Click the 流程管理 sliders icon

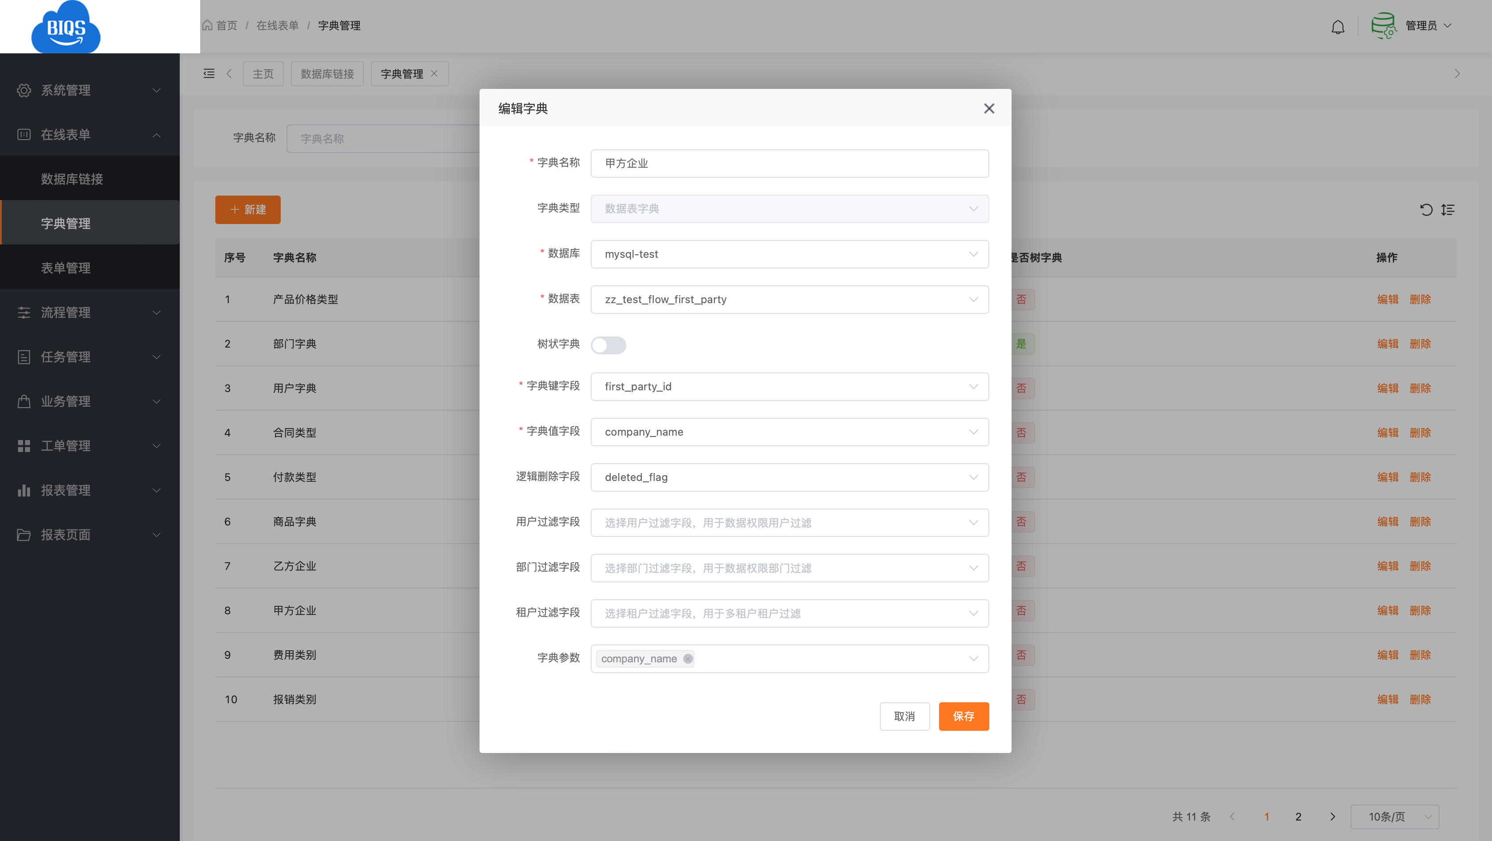point(24,312)
